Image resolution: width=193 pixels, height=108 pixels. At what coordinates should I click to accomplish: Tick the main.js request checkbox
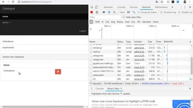point(91,52)
